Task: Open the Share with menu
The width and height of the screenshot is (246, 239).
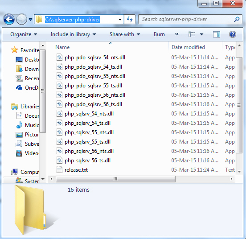Action: 125,34
